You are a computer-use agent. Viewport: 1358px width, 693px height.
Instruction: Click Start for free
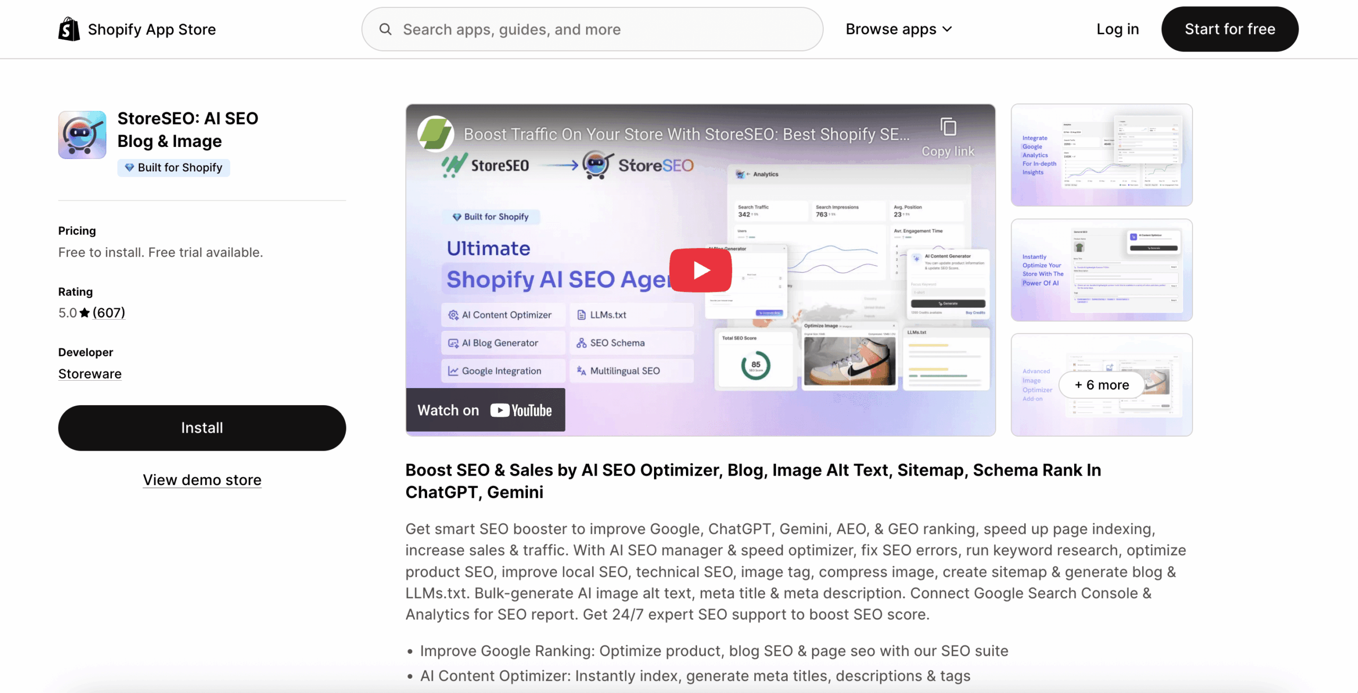pos(1230,29)
